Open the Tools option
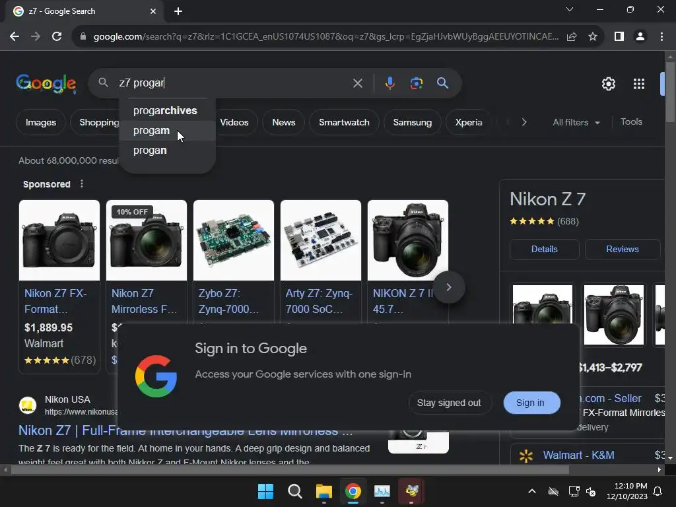 pos(631,122)
